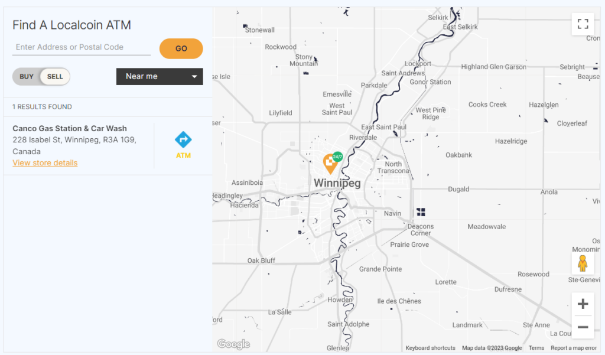This screenshot has width=605, height=355.
Task: Click the Ile des Chênes map label
Action: [x=399, y=301]
